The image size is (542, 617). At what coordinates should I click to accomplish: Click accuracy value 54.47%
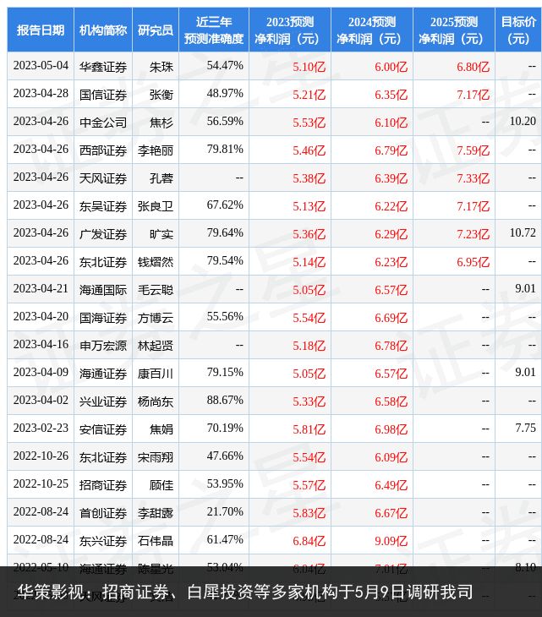pyautogui.click(x=225, y=65)
